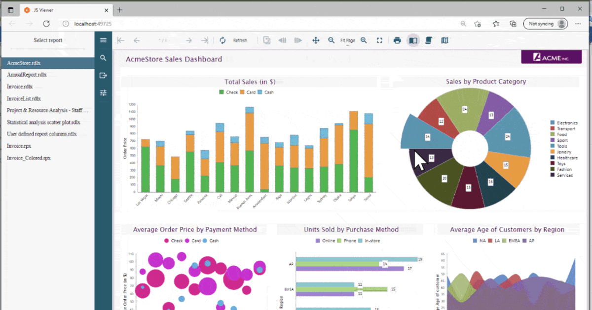This screenshot has width=592, height=310.
Task: Click the Not syncing profile button
Action: pos(545,23)
